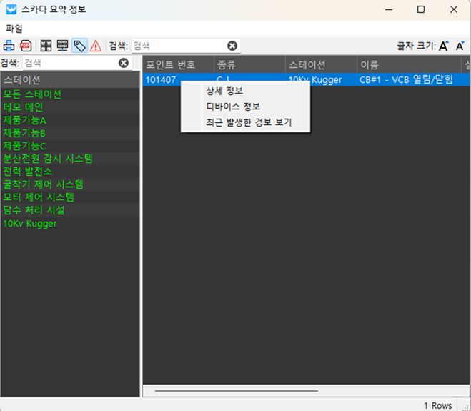Export to PDF using the toolbar icon
This screenshot has height=411, width=471.
pos(26,46)
